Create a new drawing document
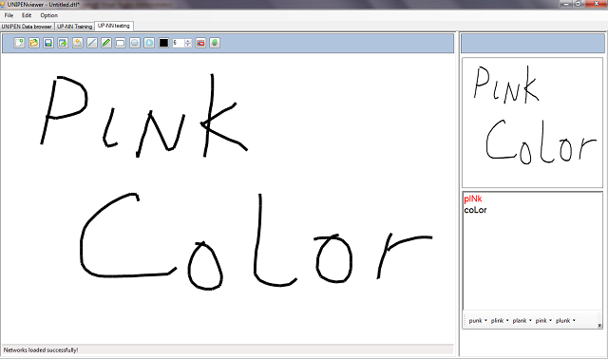The height and width of the screenshot is (359, 608). pos(19,43)
